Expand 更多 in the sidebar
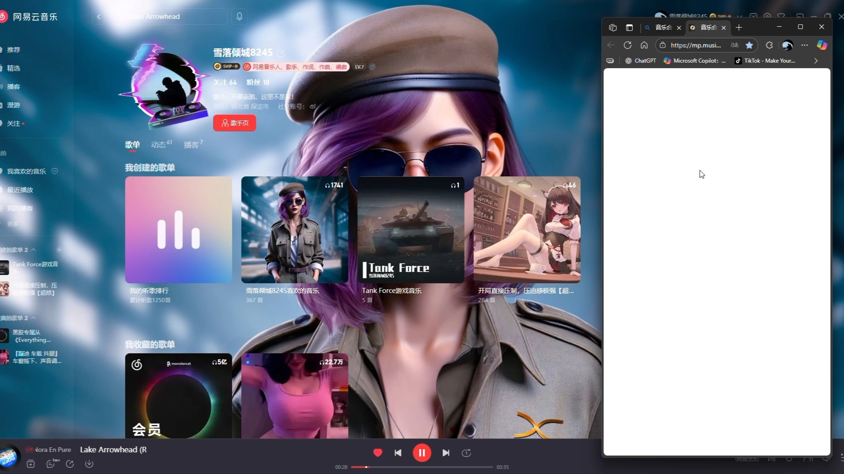This screenshot has width=844, height=474. click(12, 224)
